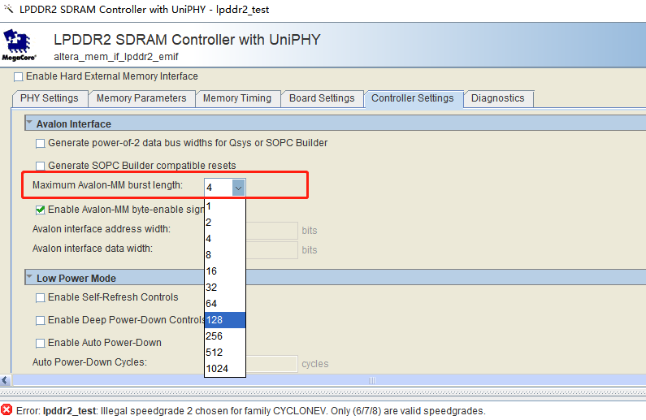Click the Avalon interface address width field
Screen dimensions: 646x420
pyautogui.click(x=271, y=231)
